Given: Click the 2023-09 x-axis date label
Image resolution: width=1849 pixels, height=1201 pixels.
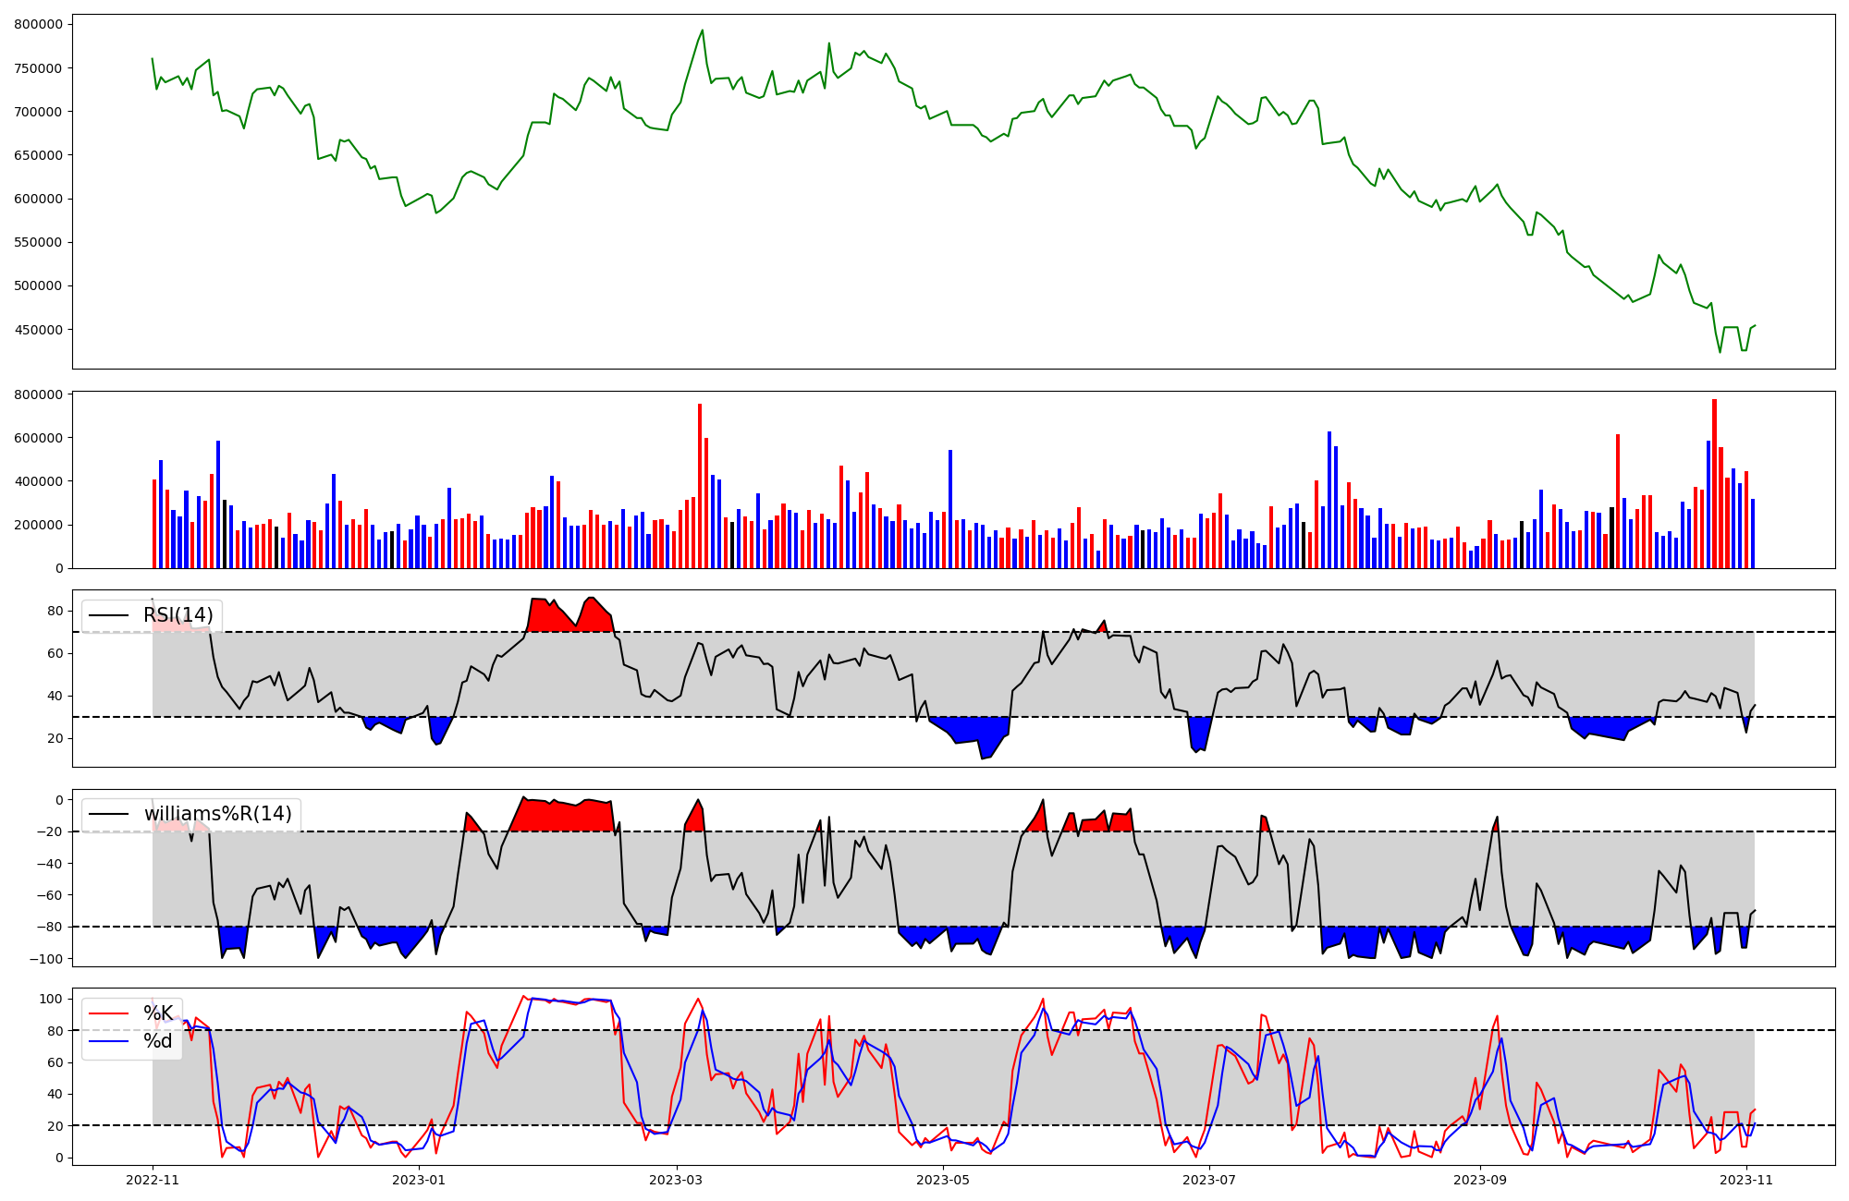Looking at the screenshot, I should pos(1480,1180).
